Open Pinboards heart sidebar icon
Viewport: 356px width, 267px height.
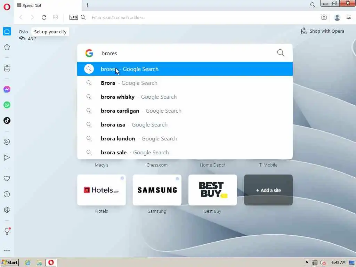click(x=7, y=179)
